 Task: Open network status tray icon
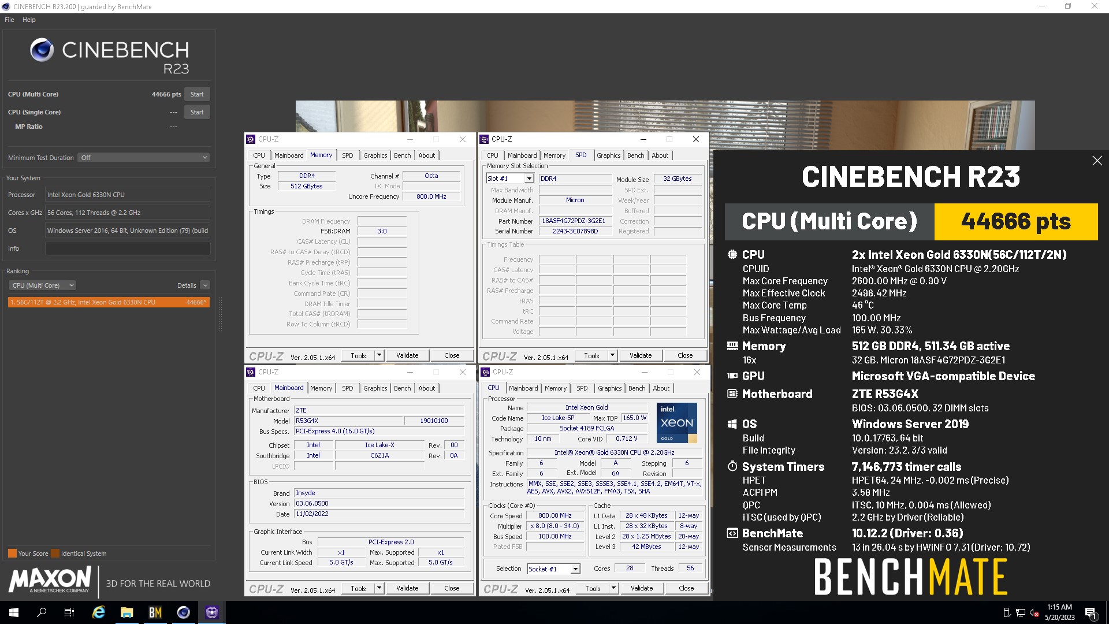(x=1021, y=612)
